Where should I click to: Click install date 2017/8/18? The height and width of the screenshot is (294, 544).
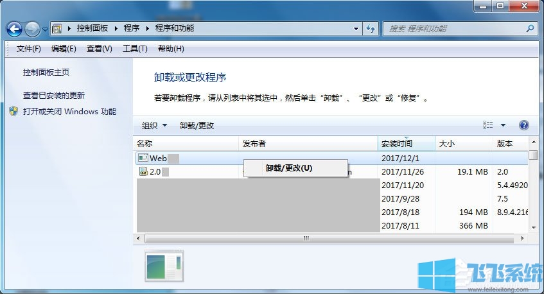tap(400, 212)
